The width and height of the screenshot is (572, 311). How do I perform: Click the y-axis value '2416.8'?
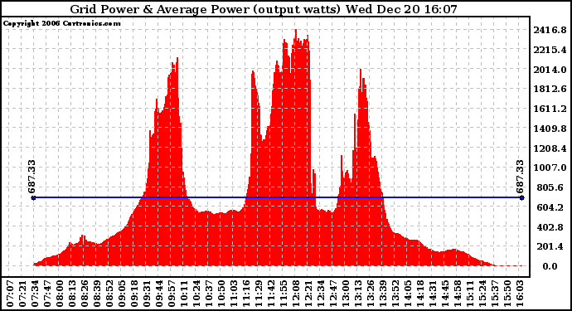550,30
